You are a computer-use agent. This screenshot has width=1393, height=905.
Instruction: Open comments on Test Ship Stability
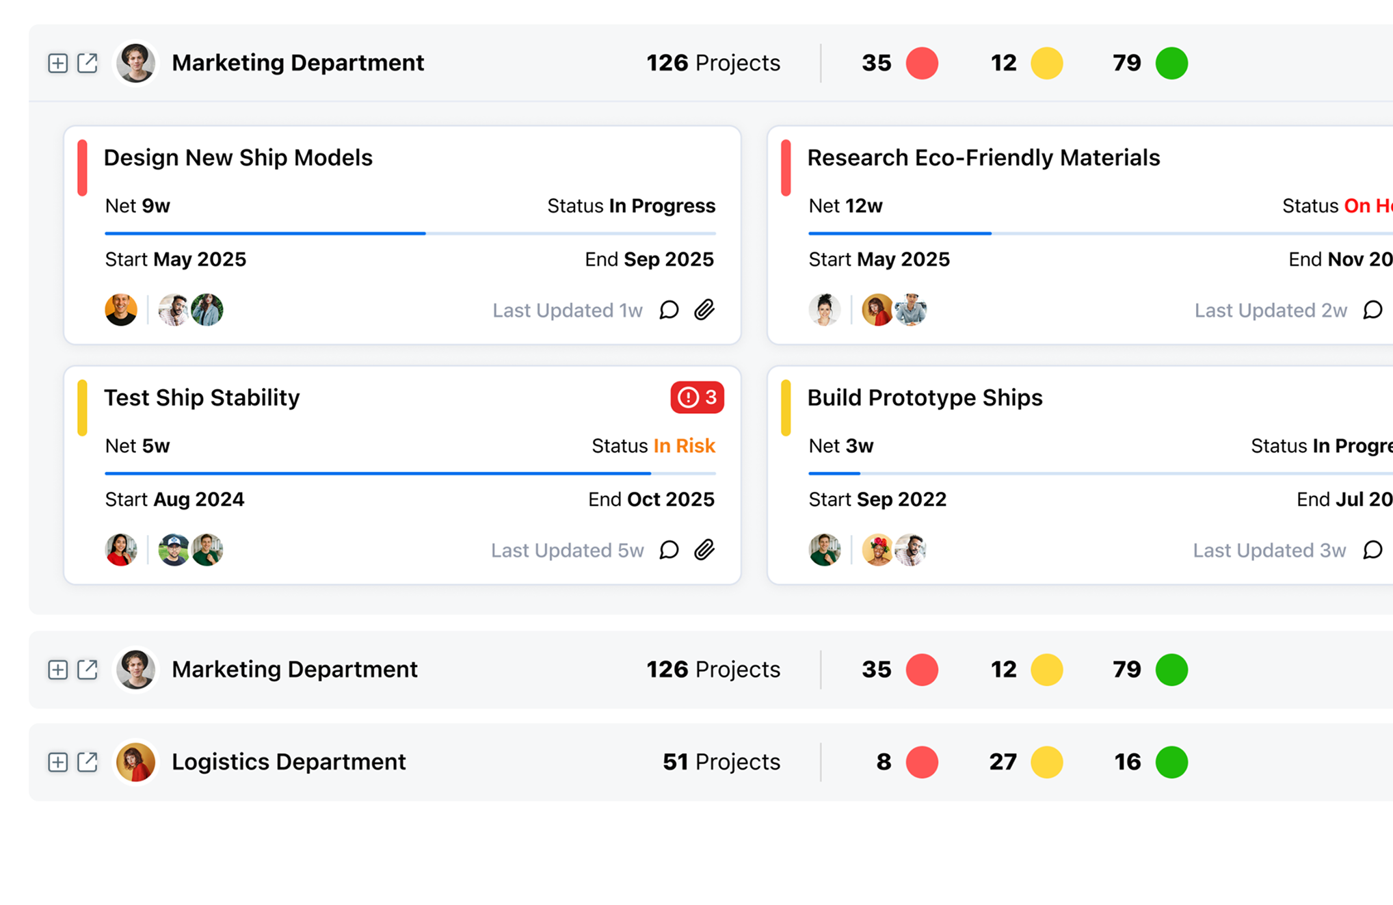[x=669, y=550]
